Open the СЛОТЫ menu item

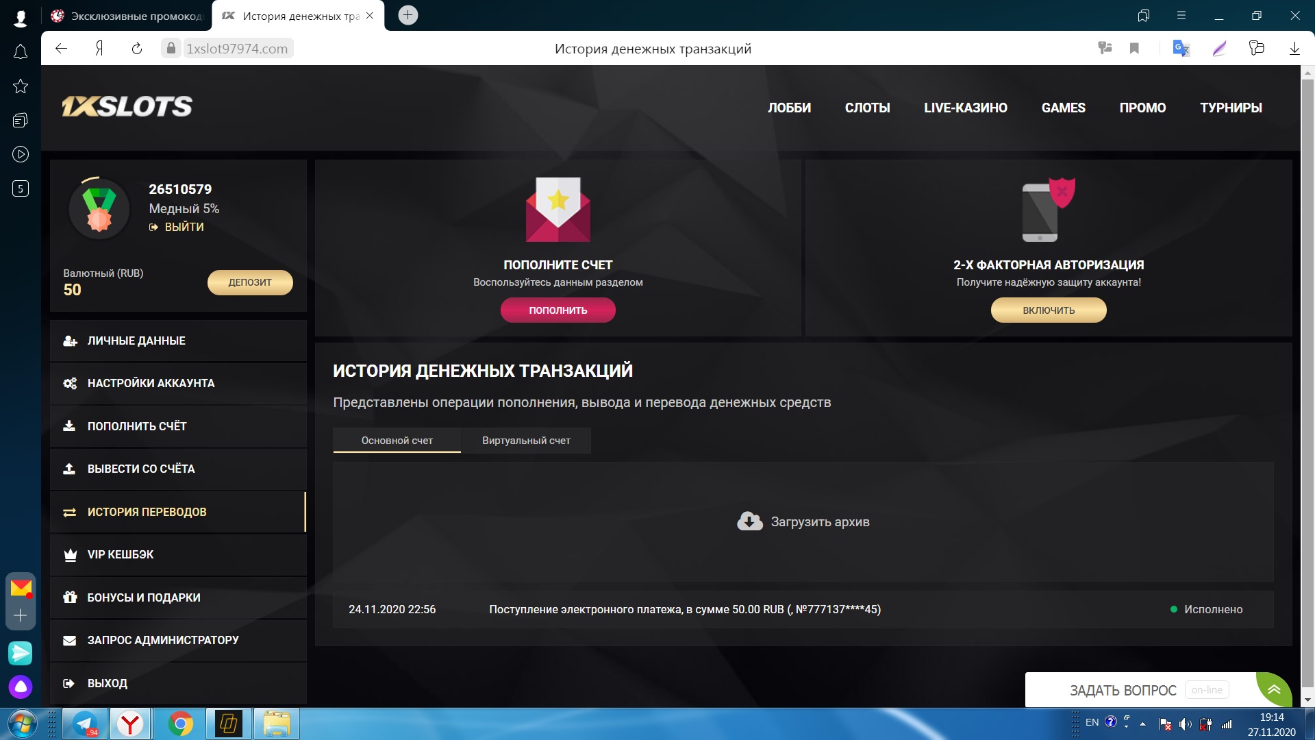(x=867, y=108)
